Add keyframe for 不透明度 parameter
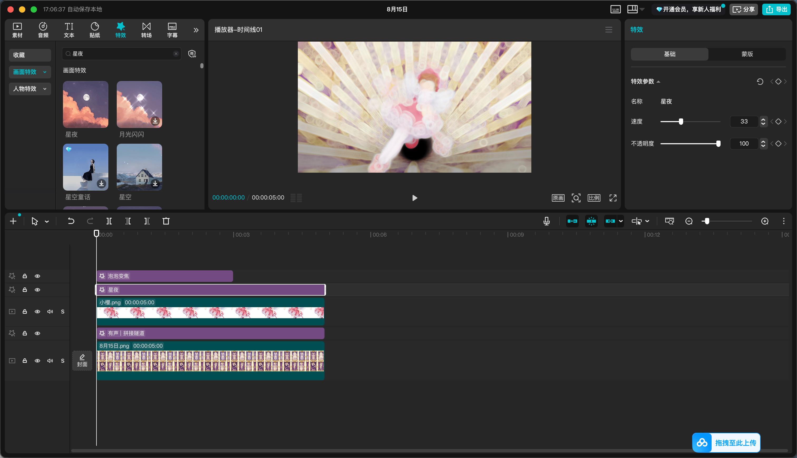This screenshot has height=458, width=797. [779, 143]
